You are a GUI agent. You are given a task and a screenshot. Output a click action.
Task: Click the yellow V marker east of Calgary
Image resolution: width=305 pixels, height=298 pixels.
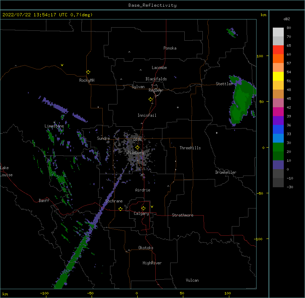tap(152, 207)
